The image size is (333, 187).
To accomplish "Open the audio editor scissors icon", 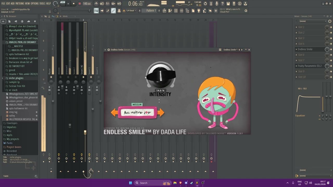I will [211, 4].
